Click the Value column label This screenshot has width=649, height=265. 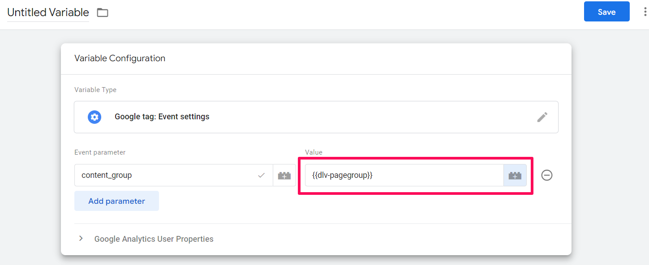314,152
